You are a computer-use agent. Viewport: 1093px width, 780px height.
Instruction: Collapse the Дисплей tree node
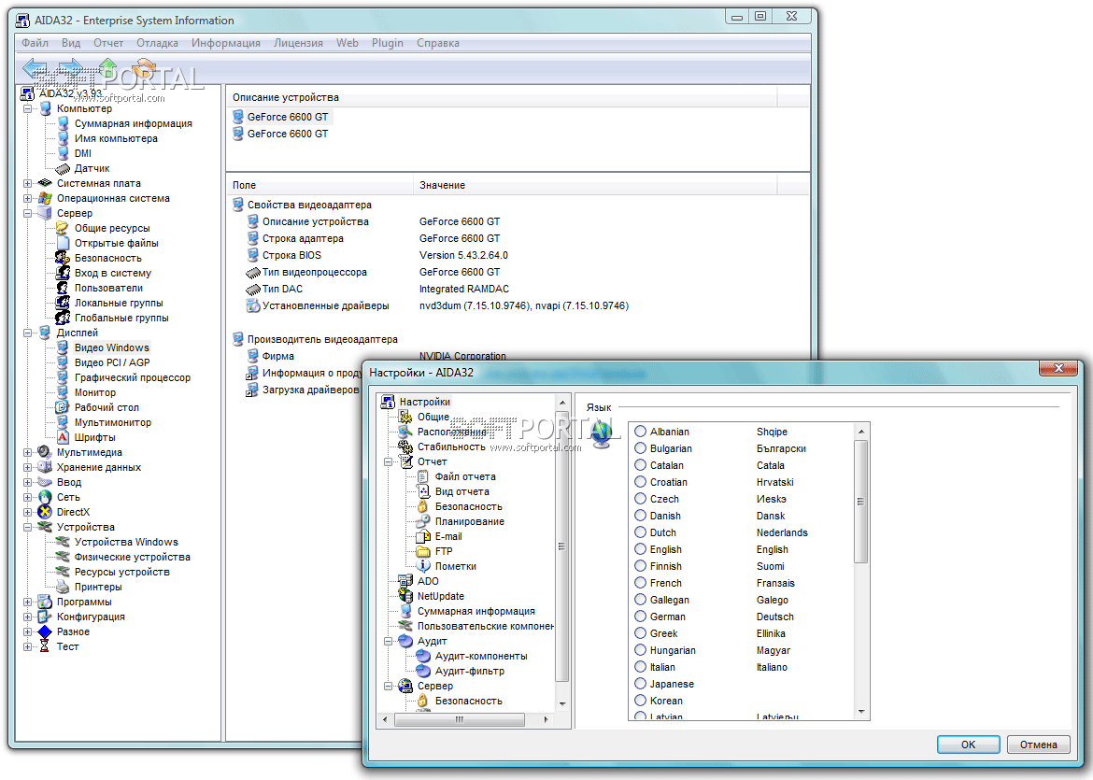[x=28, y=333]
